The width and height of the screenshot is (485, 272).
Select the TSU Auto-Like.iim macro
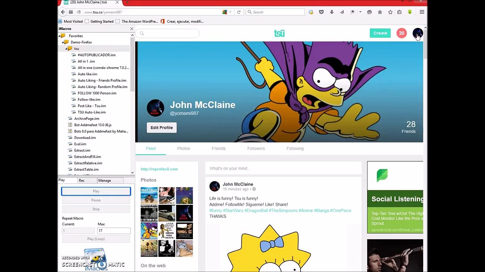coord(91,112)
